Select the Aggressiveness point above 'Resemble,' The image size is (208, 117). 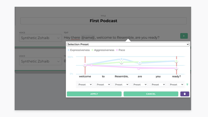click(121, 62)
